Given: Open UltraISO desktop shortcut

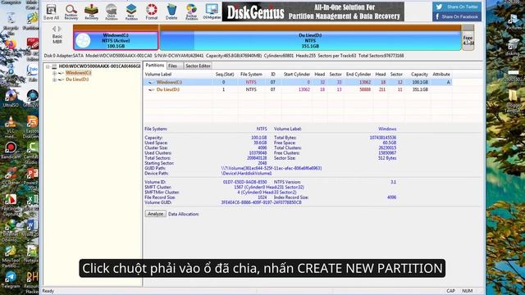Looking at the screenshot, I should point(11,98).
